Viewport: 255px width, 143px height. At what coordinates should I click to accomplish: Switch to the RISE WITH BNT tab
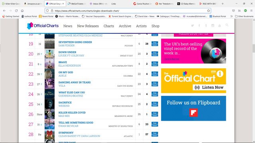tap(208, 4)
